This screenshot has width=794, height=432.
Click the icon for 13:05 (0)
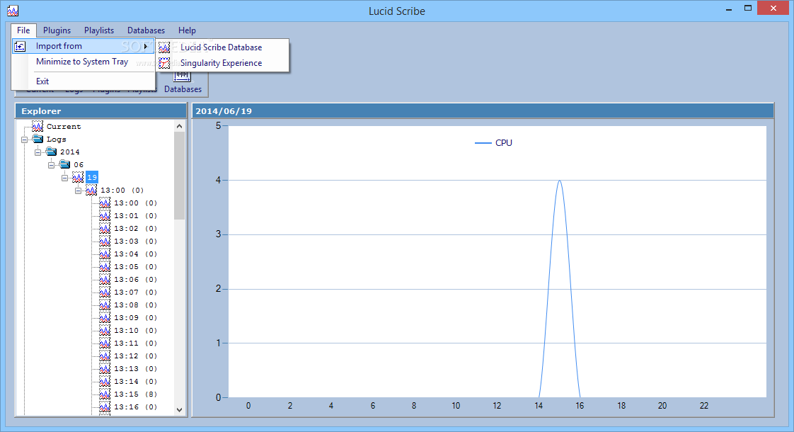[x=105, y=266]
